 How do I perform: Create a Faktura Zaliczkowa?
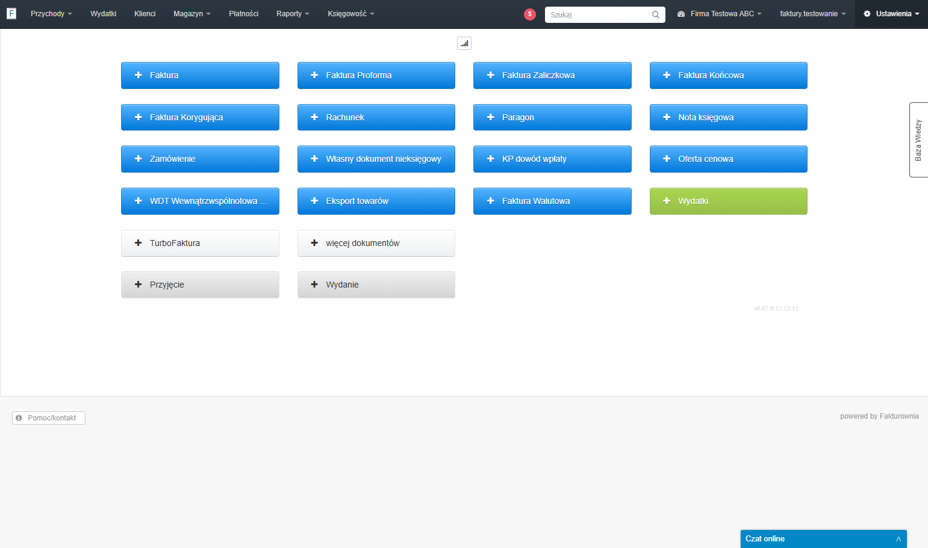click(x=552, y=75)
